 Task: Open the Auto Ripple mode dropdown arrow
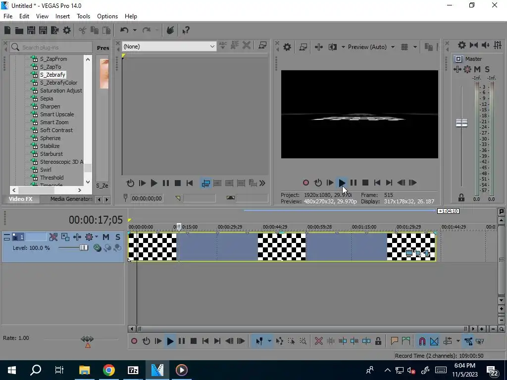click(x=458, y=341)
